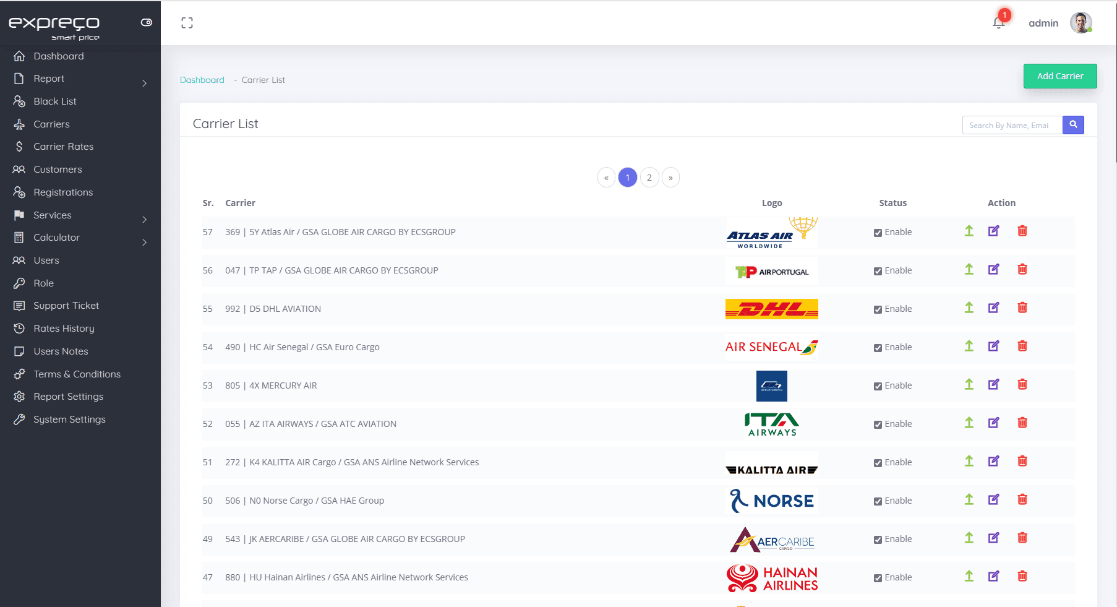Click the previous page arrow
The image size is (1117, 607).
[x=606, y=178]
